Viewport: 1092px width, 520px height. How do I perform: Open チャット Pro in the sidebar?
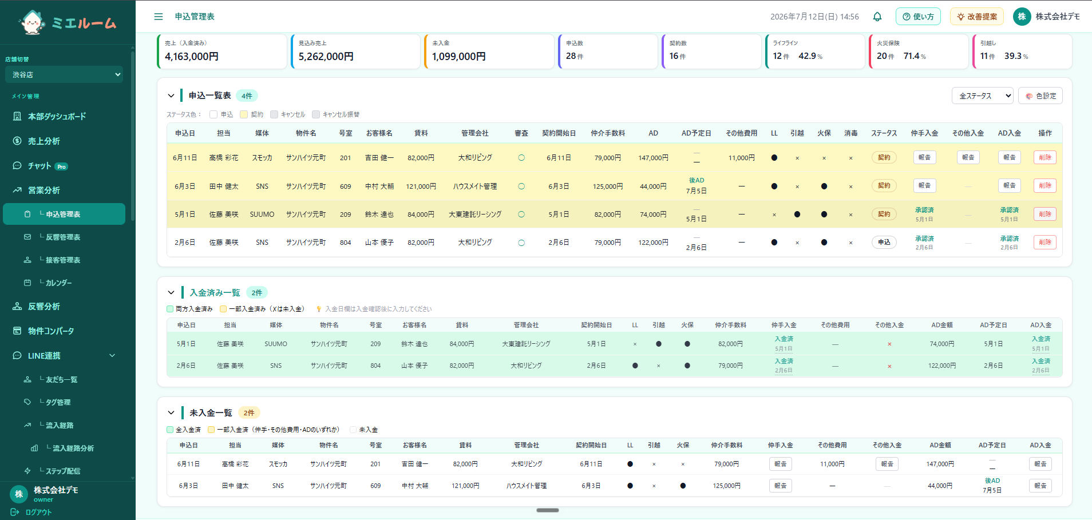pos(64,166)
